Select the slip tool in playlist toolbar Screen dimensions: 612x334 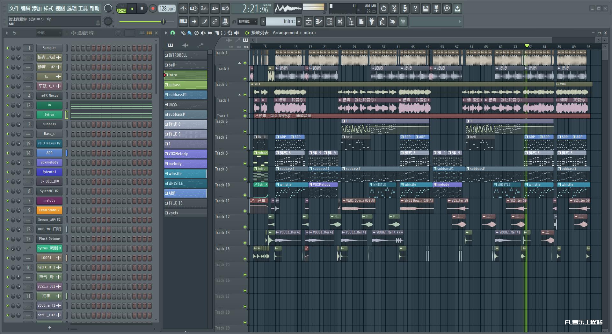coord(210,33)
